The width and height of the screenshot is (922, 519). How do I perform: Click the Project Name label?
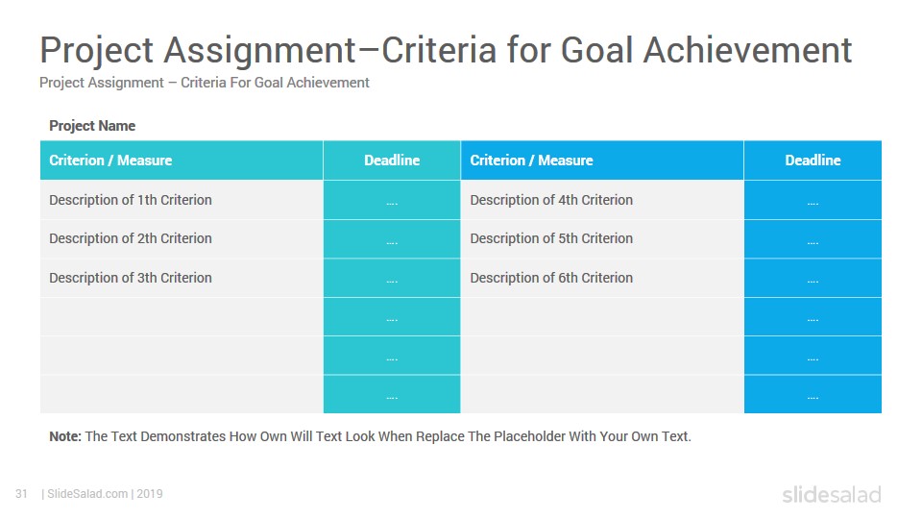click(92, 126)
